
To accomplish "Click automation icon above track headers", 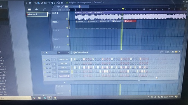I will tap(62, 7).
